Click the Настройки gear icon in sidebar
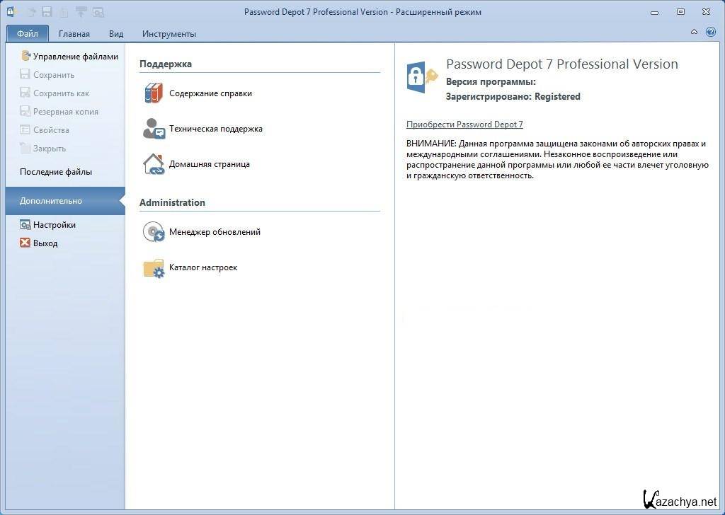Viewport: 725px width, 515px height. [25, 225]
